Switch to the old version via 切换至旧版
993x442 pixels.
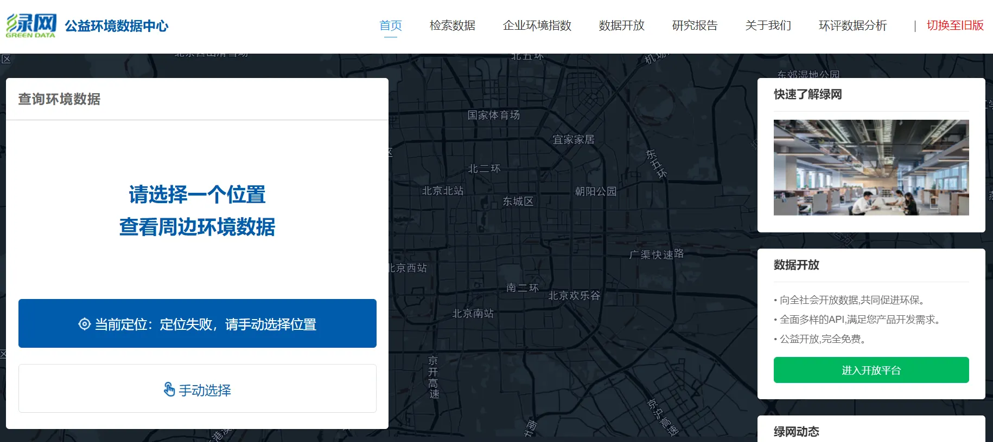954,25
